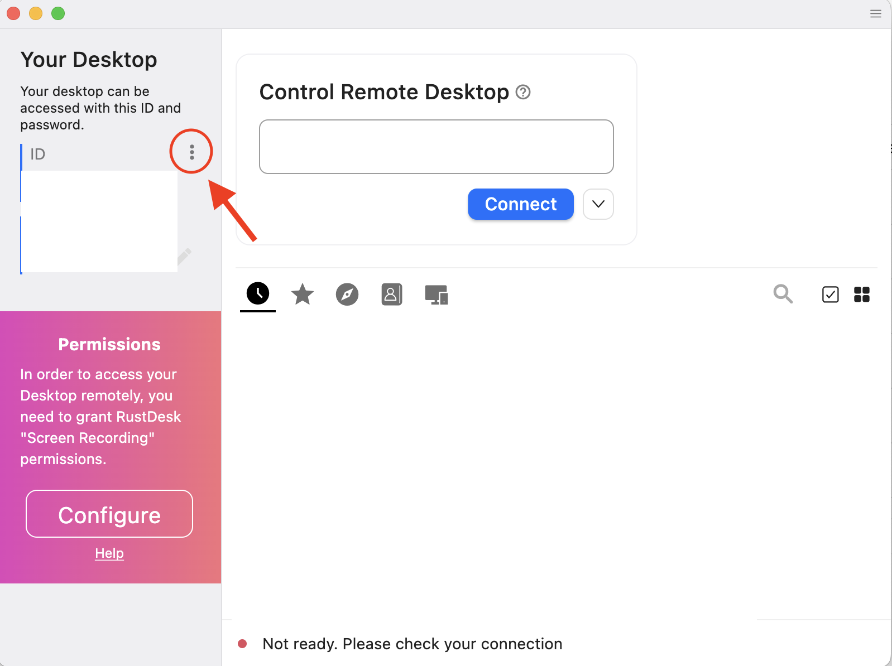Open the settings hamburger menu
The height and width of the screenshot is (666, 892).
pos(875,13)
